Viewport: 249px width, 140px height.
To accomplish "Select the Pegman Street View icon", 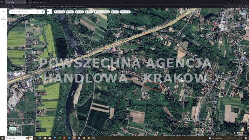I will click(235, 133).
